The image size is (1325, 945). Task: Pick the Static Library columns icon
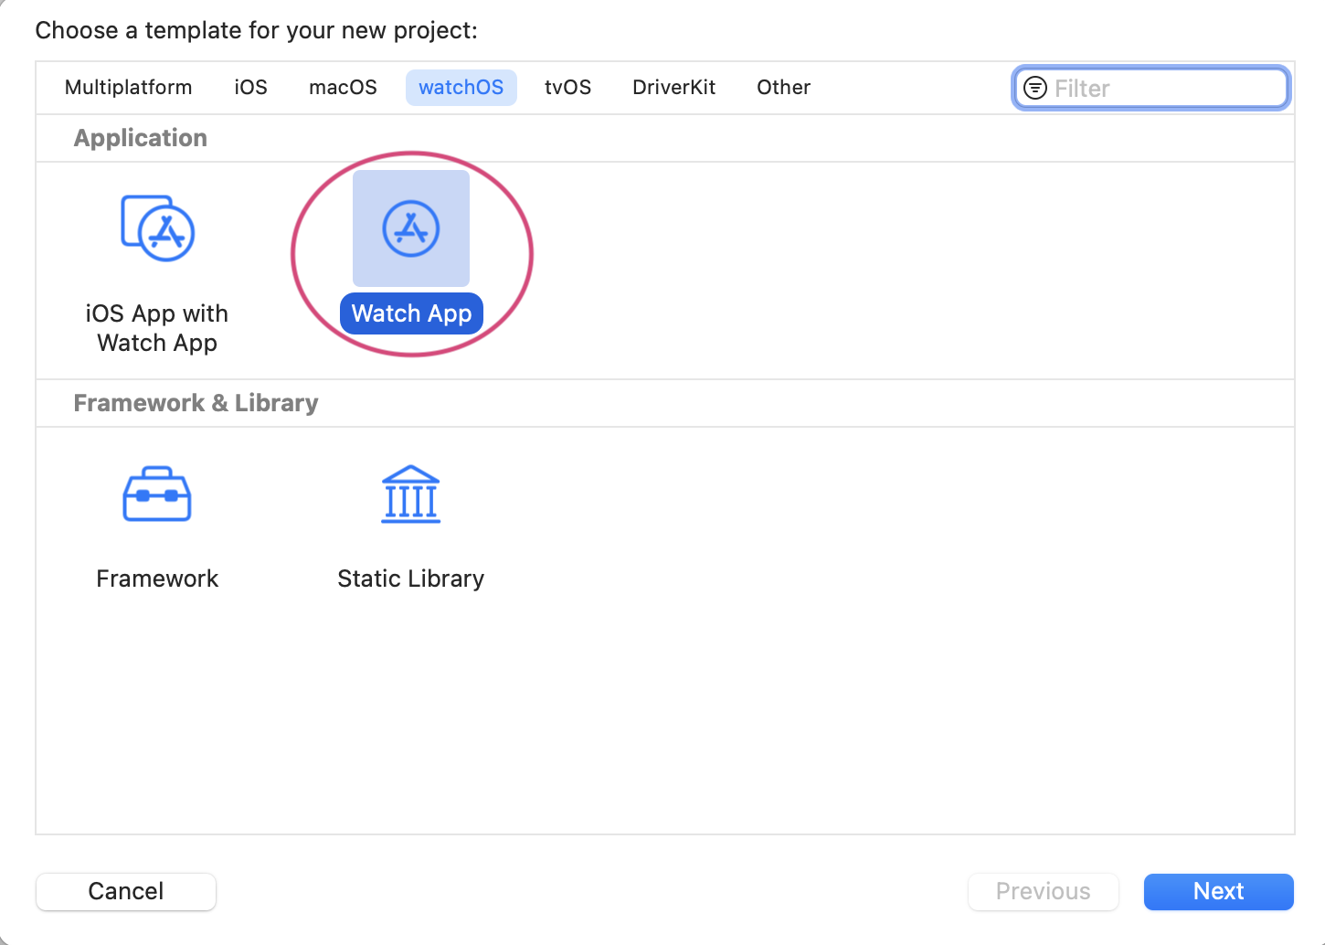coord(410,494)
